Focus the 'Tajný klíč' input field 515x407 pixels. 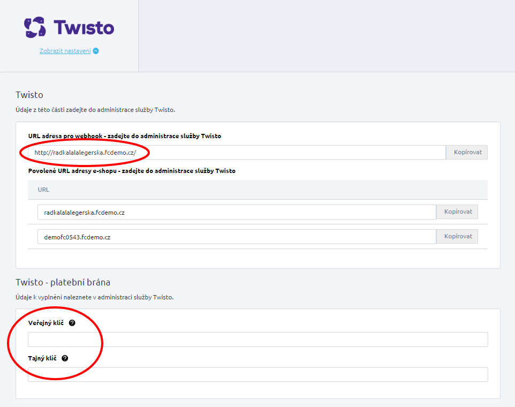point(258,374)
